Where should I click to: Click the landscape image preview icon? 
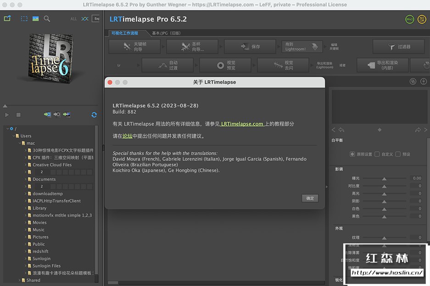36,19
